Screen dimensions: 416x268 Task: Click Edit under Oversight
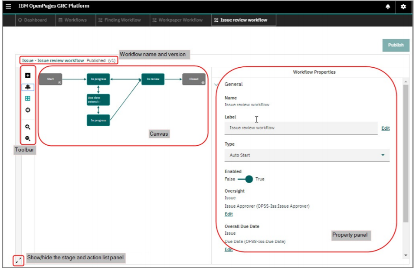pyautogui.click(x=229, y=214)
